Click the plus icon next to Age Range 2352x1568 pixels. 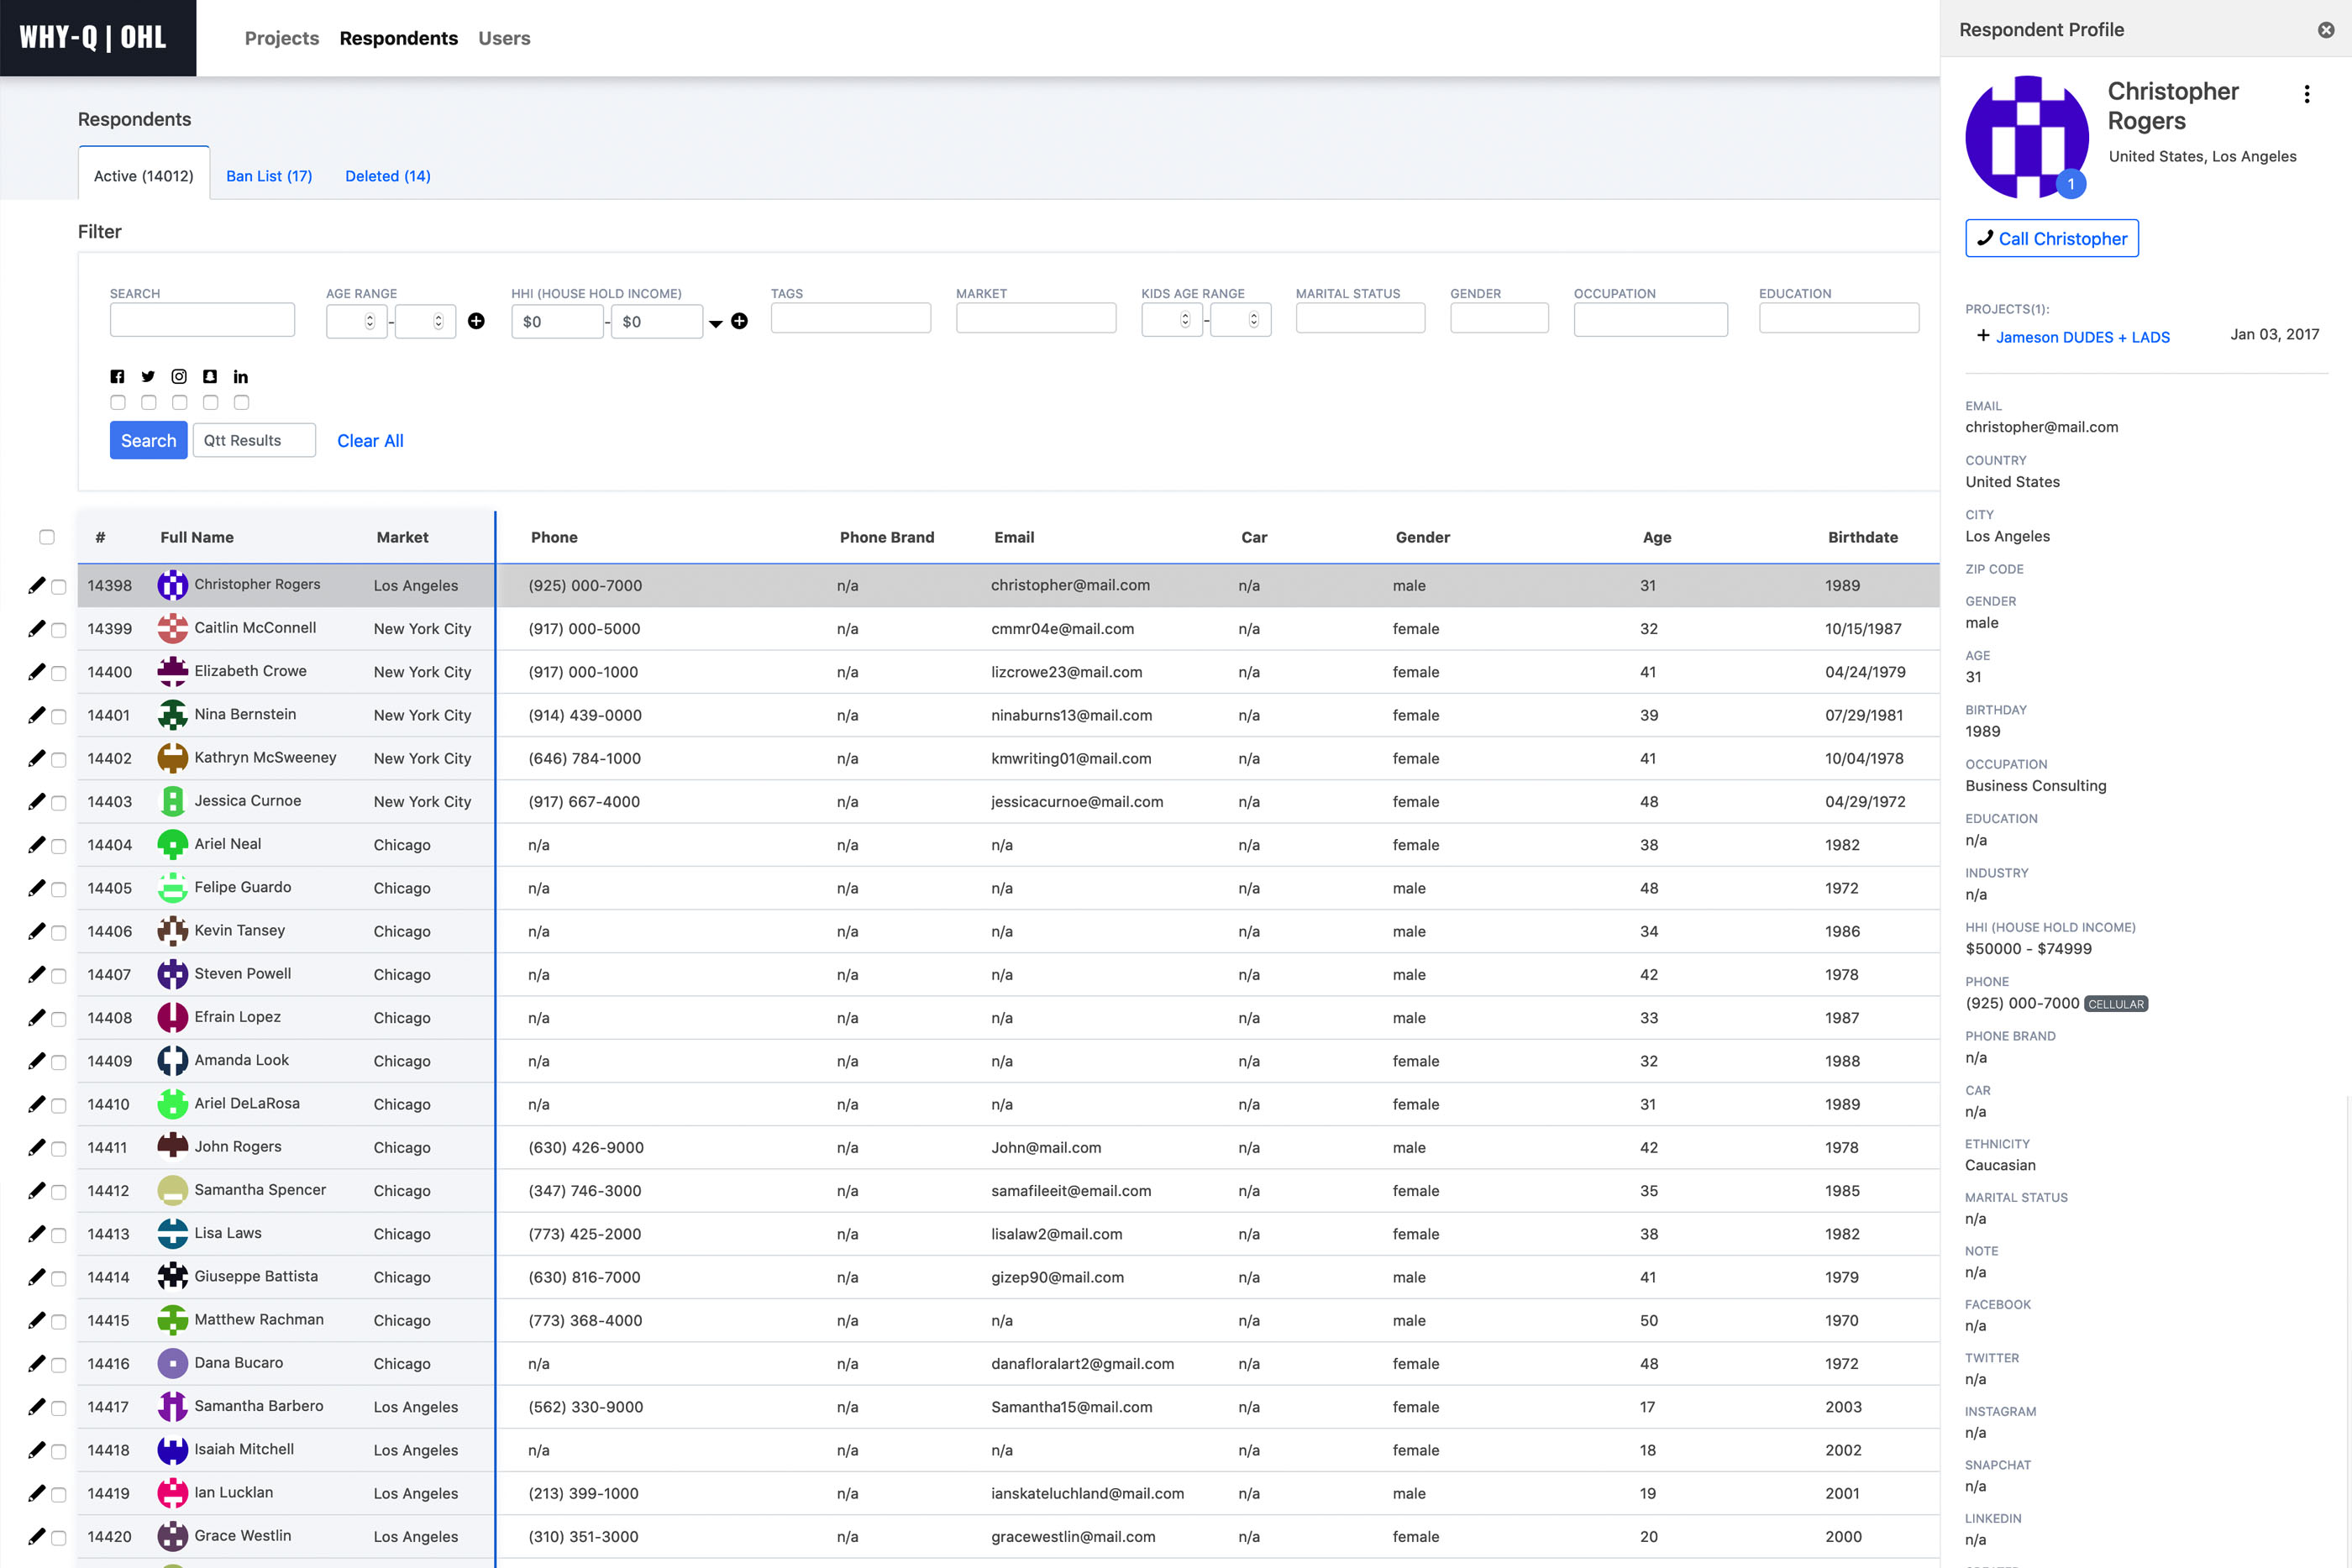pyautogui.click(x=476, y=321)
